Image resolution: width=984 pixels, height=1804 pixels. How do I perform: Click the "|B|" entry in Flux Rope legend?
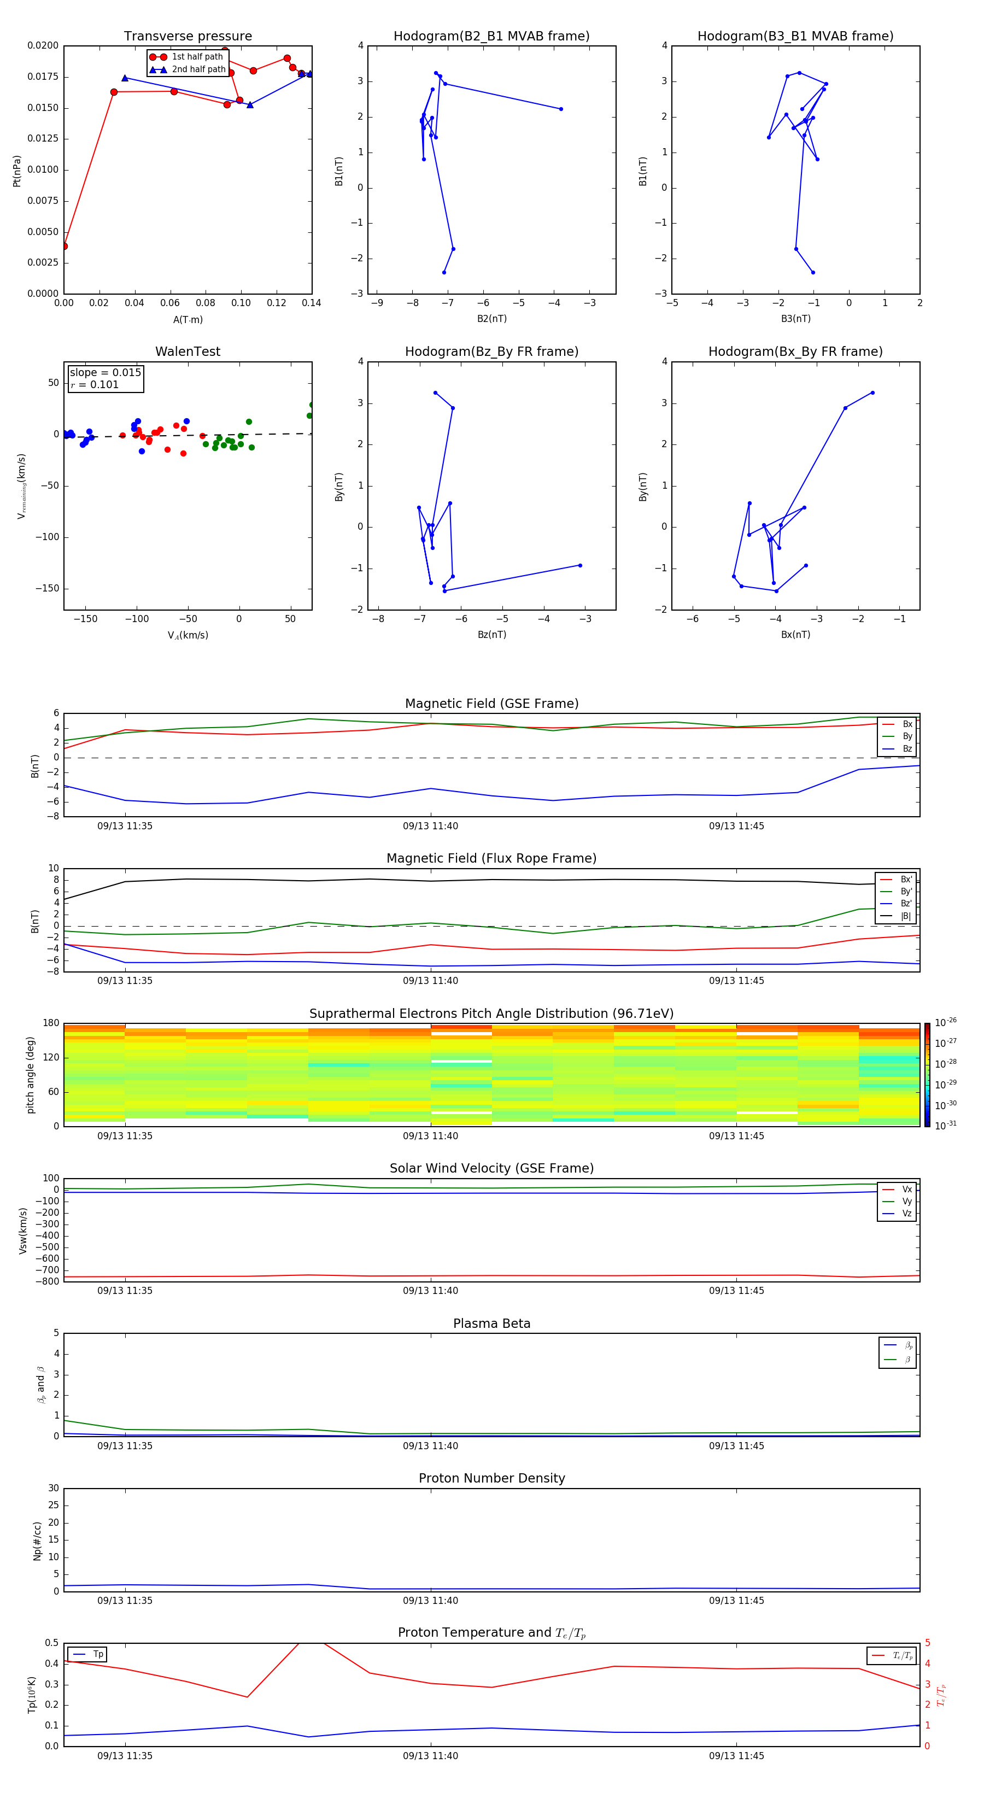897,916
